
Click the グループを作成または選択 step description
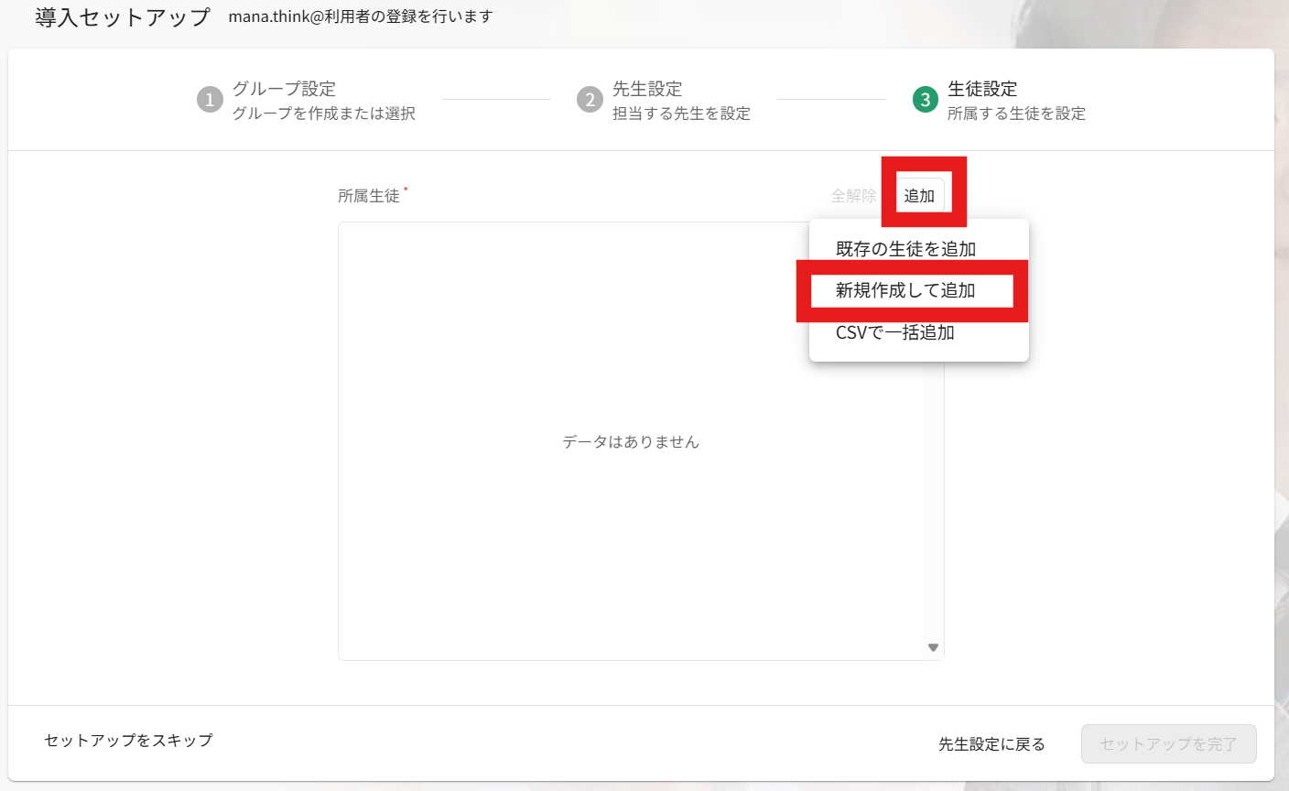[324, 114]
